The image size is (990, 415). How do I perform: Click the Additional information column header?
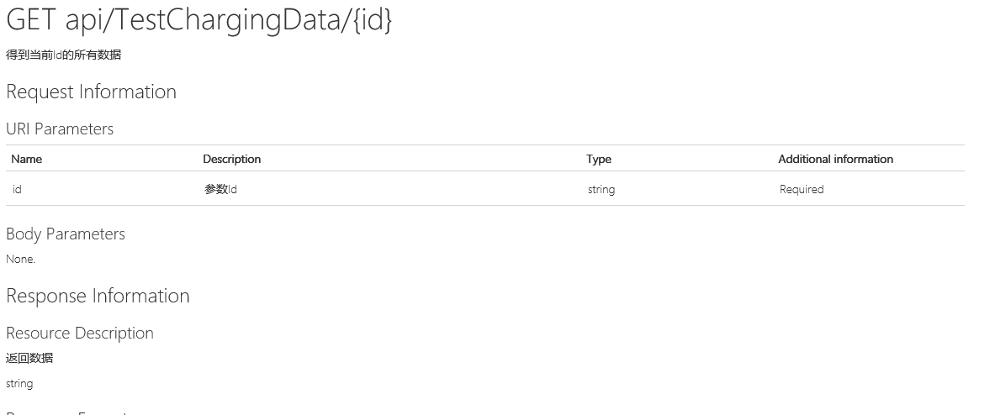click(x=834, y=159)
